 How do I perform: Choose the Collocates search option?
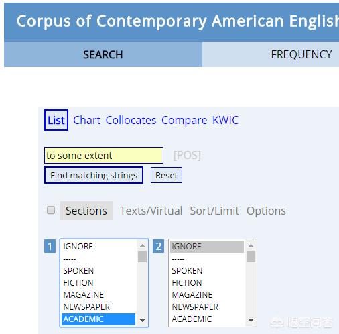[131, 120]
